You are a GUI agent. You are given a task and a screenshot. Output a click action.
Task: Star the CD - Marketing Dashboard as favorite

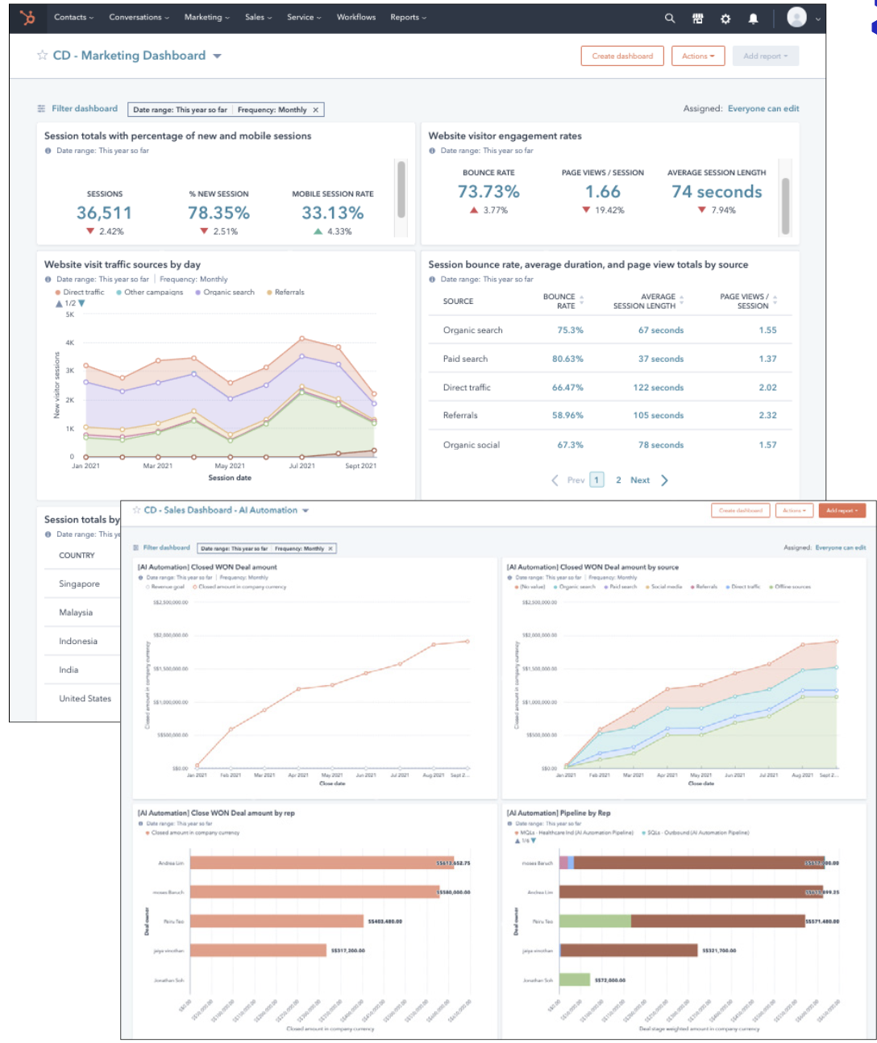point(43,56)
